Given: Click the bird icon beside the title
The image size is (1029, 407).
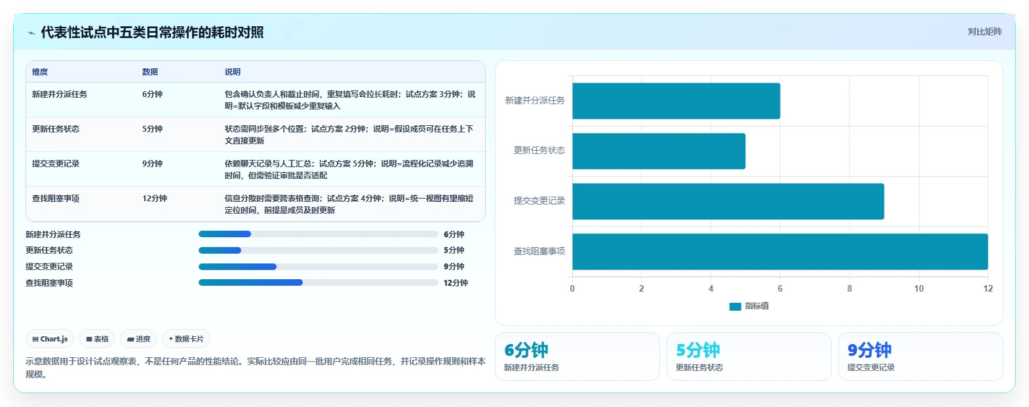Looking at the screenshot, I should coord(31,33).
